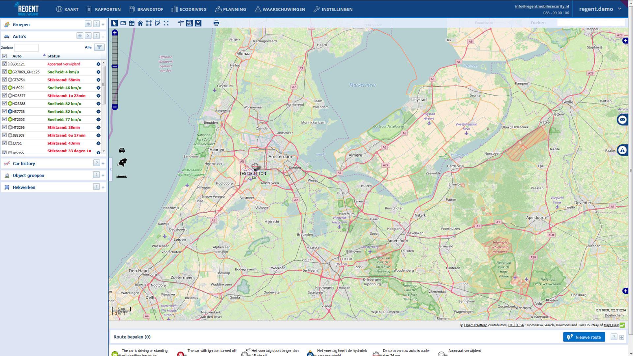Open settings gear for HL6924
This screenshot has width=633, height=356.
[x=98, y=88]
